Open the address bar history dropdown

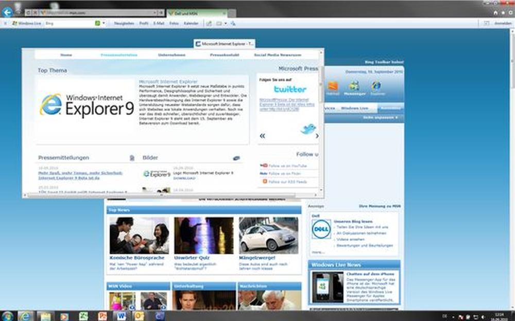click(154, 13)
